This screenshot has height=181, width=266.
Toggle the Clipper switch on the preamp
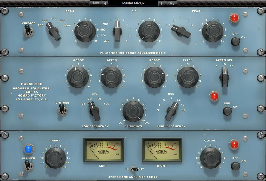pyautogui.click(x=28, y=166)
